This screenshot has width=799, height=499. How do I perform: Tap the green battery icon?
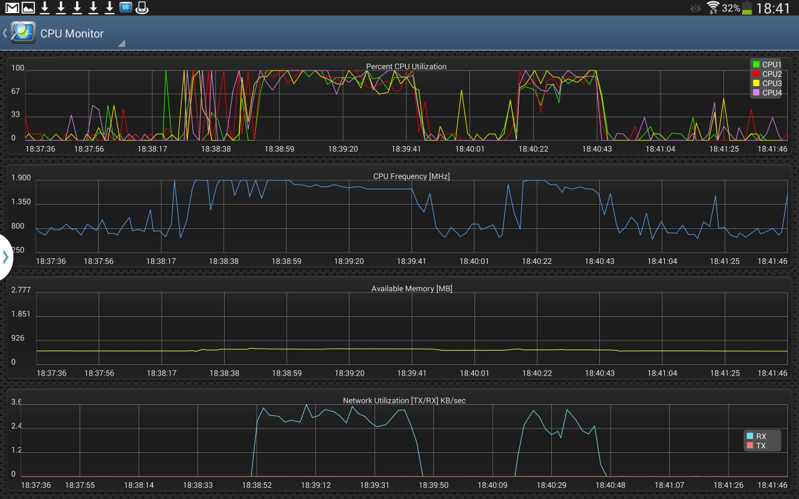coord(747,9)
